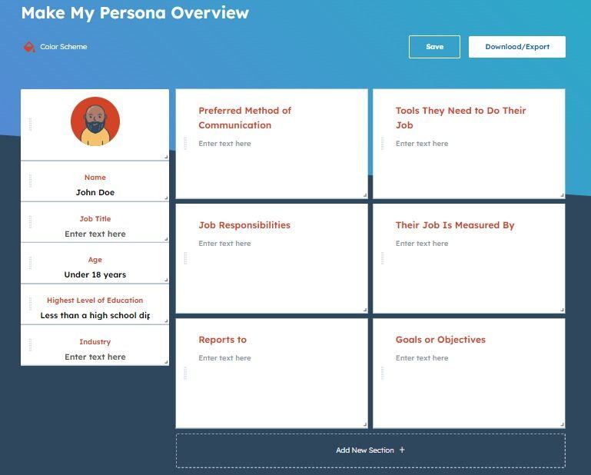Screen dimensions: 591x475
Task: Click the Industry text field
Action: pos(95,357)
